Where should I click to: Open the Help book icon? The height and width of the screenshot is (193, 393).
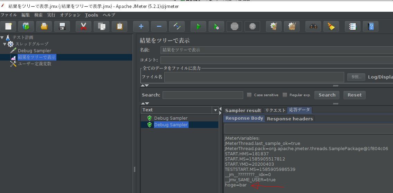pyautogui.click(x=371, y=26)
